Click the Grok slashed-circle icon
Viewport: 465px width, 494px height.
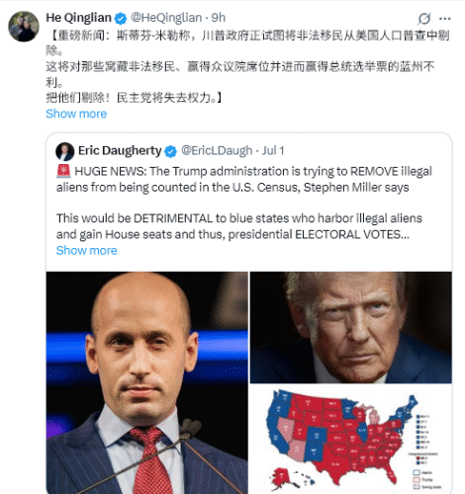pyautogui.click(x=423, y=19)
